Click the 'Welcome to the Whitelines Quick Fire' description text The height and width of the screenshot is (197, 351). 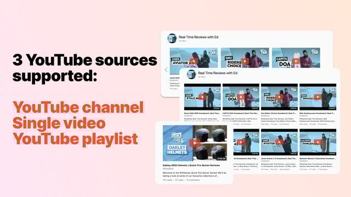click(195, 175)
